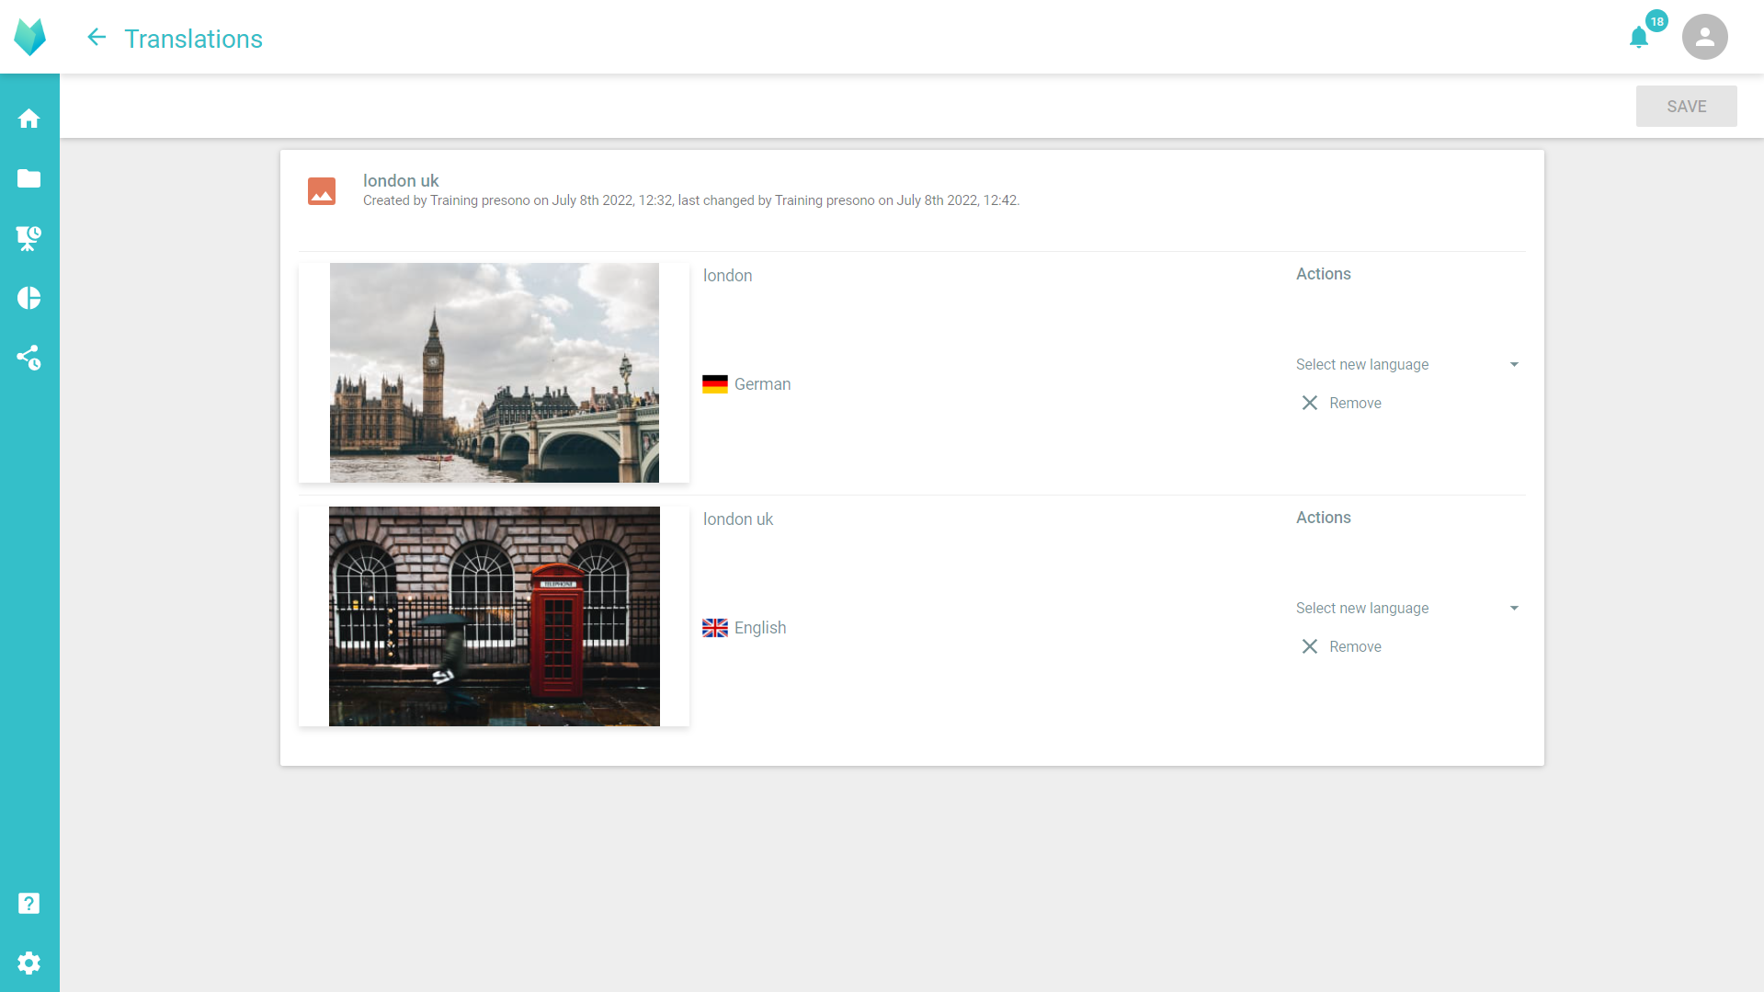The image size is (1764, 992).
Task: Click the 18 notification badge
Action: coord(1656,21)
